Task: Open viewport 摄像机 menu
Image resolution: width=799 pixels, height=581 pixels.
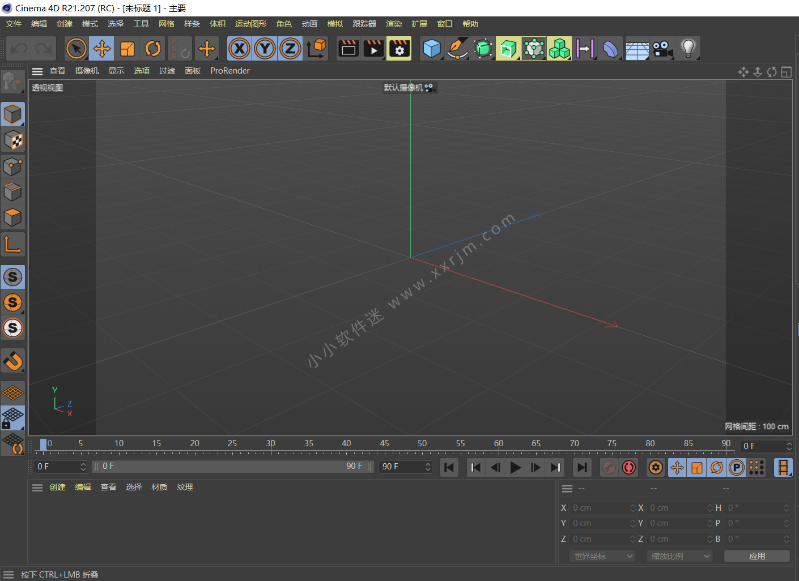Action: click(x=87, y=71)
